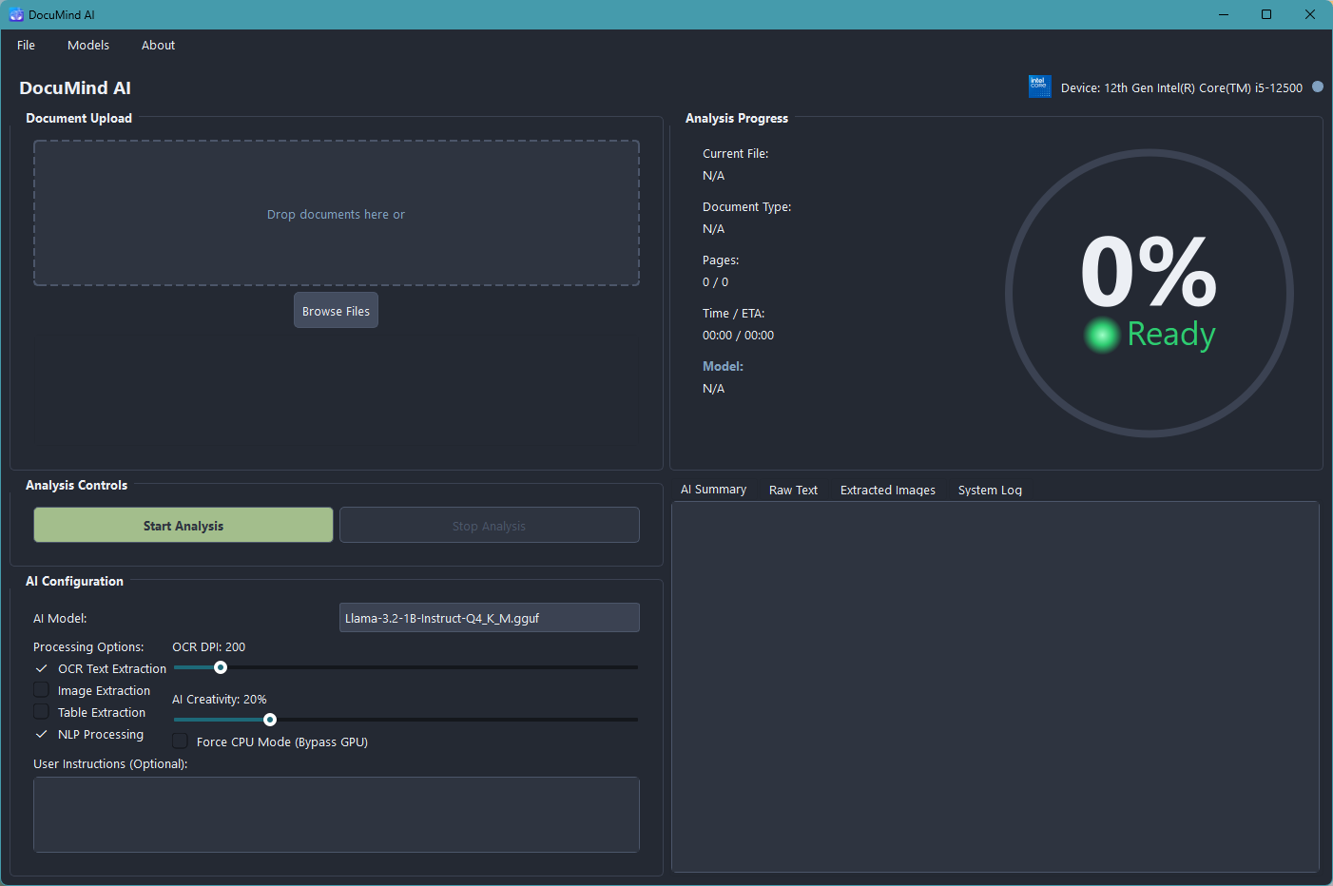Disable OCR Text Extraction
This screenshot has width=1333, height=886.
(41, 668)
